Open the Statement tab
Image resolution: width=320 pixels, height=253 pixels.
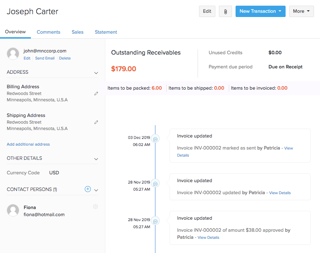tap(105, 32)
